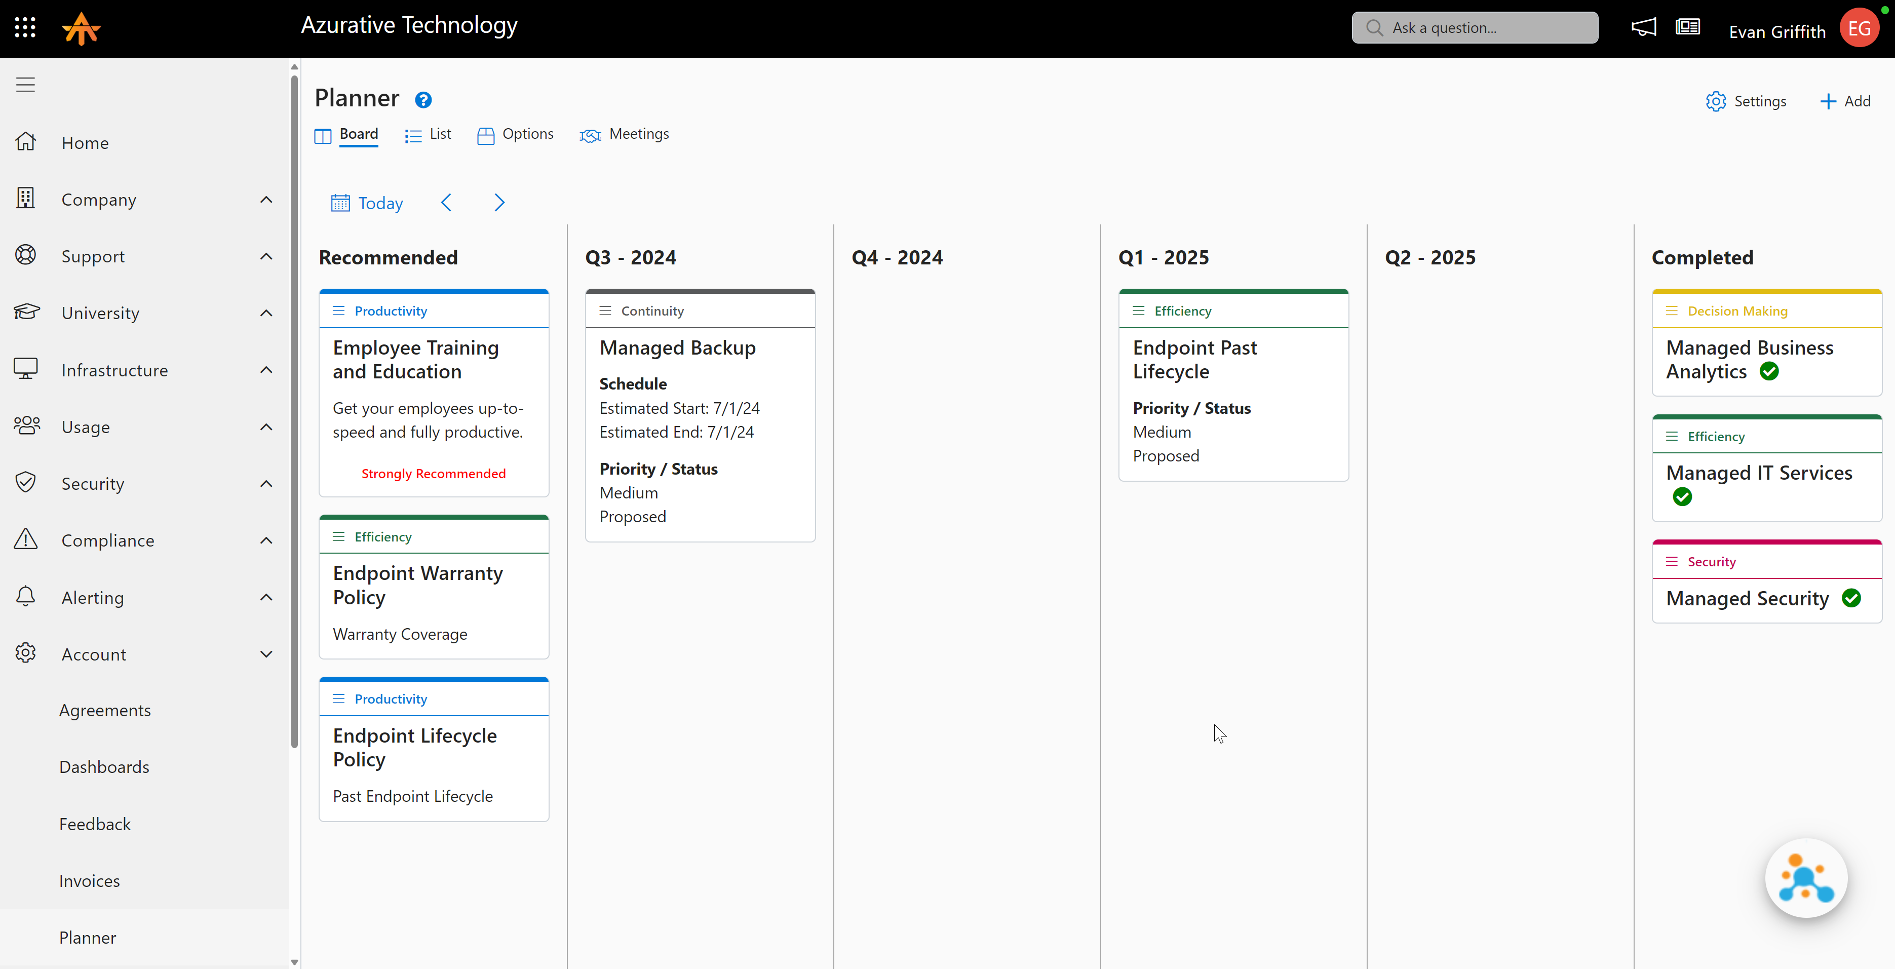Click the Infrastructure monitor icon
The image size is (1895, 969).
click(26, 369)
